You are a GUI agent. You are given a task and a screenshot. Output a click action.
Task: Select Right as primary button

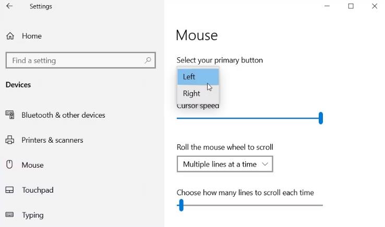(198, 93)
